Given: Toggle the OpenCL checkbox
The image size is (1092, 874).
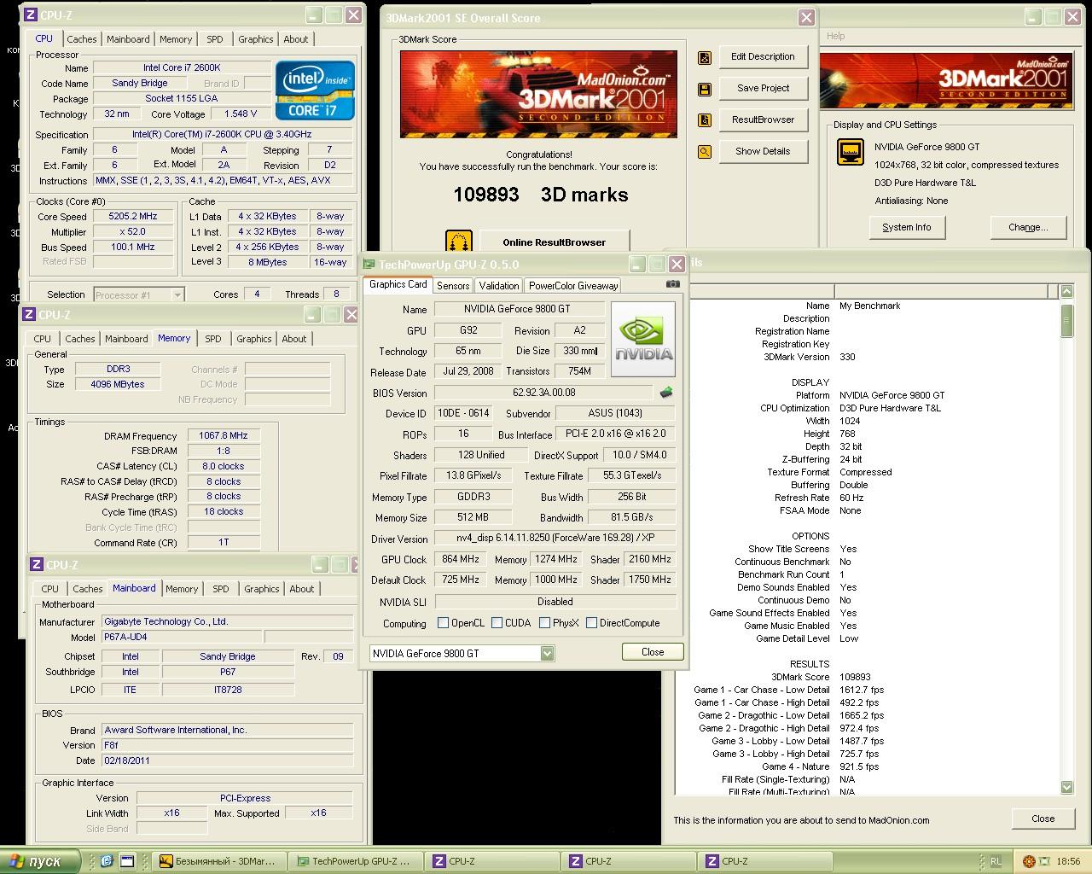Looking at the screenshot, I should pyautogui.click(x=443, y=623).
